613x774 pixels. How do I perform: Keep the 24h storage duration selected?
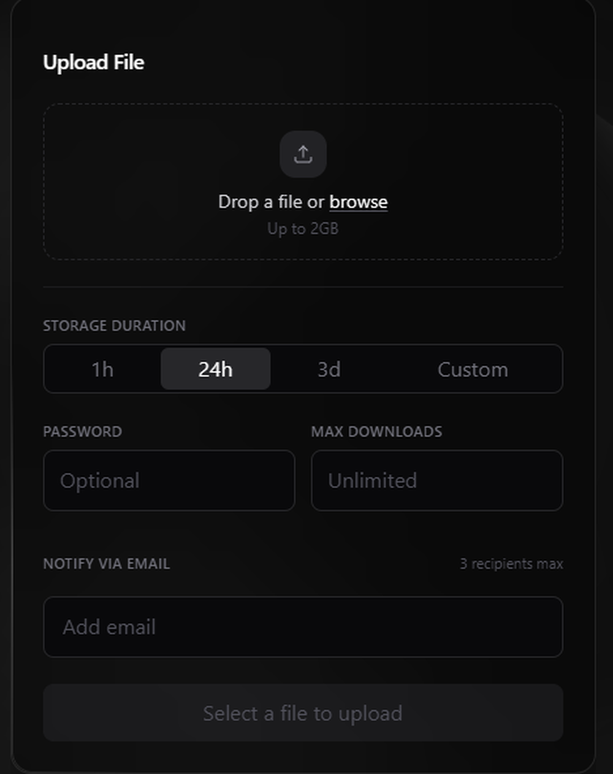pos(215,369)
